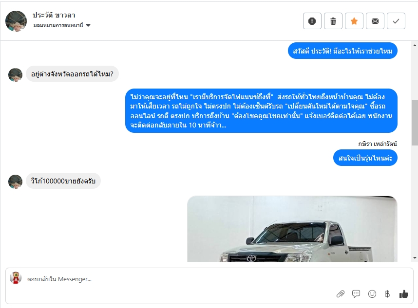Open saved replies speech bubble icon

point(356,294)
